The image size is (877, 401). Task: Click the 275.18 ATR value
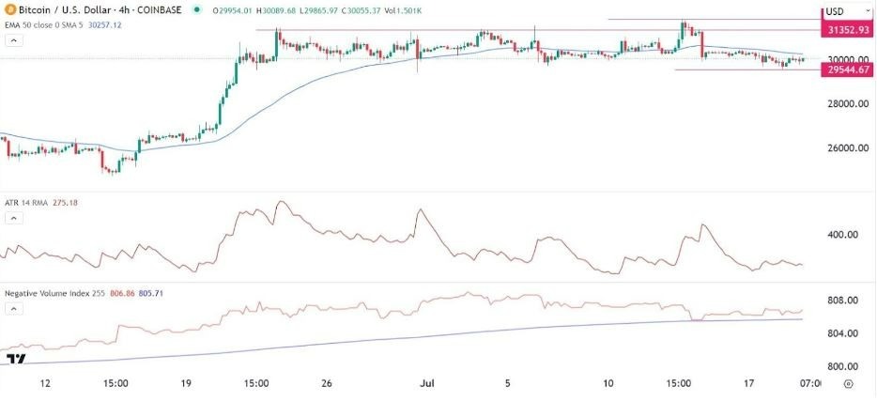click(x=66, y=203)
